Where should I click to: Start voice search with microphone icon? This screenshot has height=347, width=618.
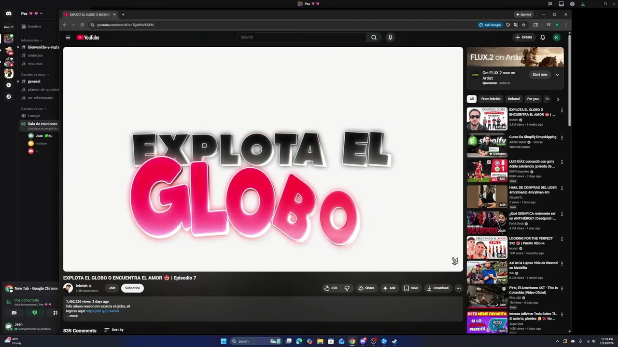point(390,37)
